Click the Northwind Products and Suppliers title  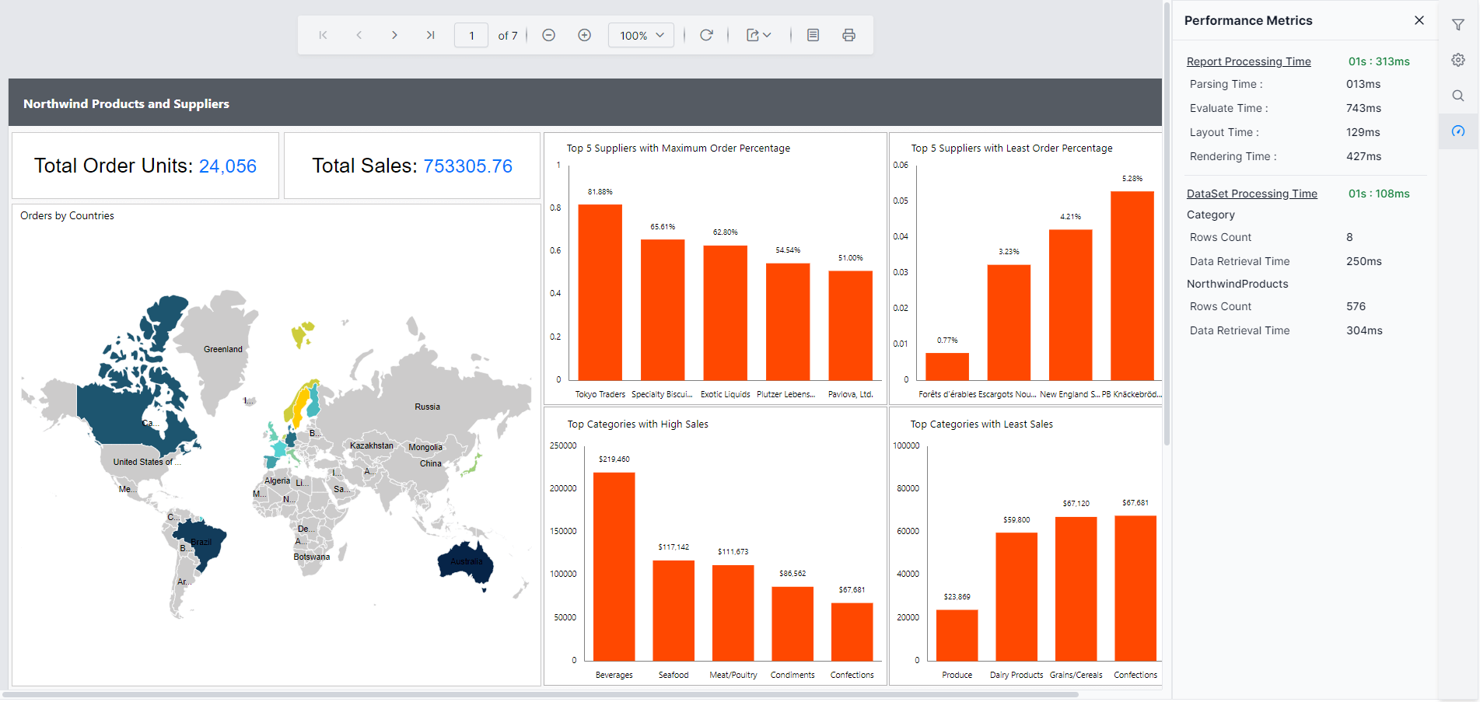126,103
